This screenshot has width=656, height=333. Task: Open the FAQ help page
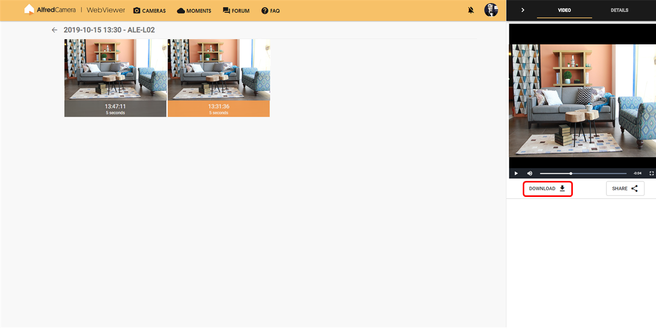270,10
